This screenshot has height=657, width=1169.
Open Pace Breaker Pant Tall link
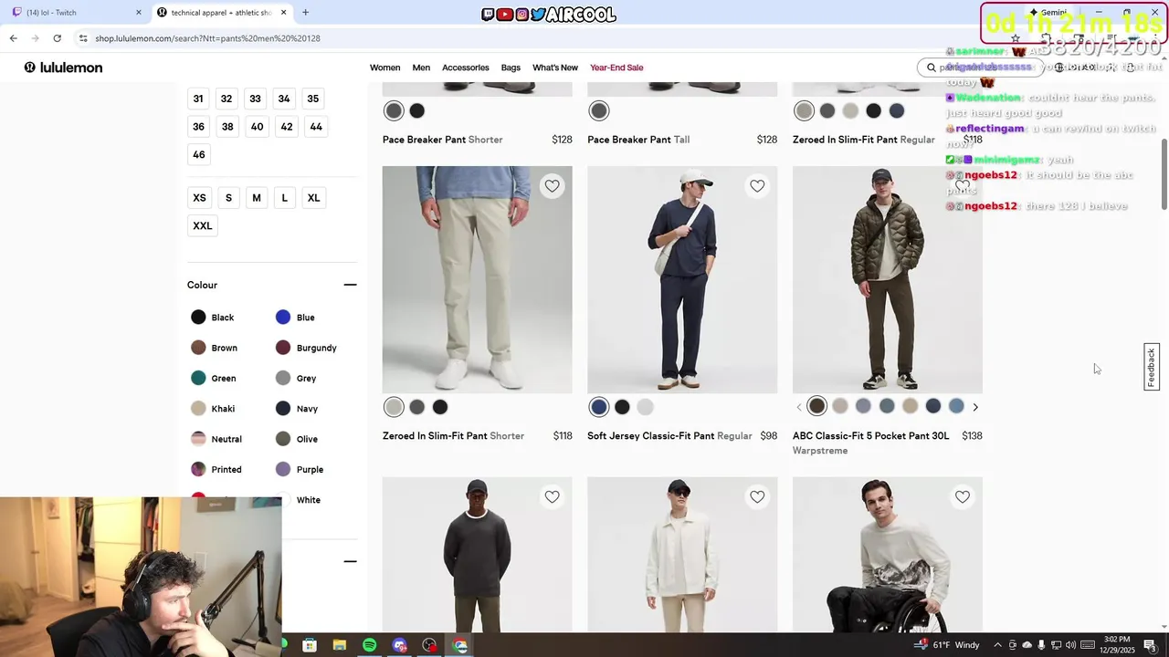point(638,140)
